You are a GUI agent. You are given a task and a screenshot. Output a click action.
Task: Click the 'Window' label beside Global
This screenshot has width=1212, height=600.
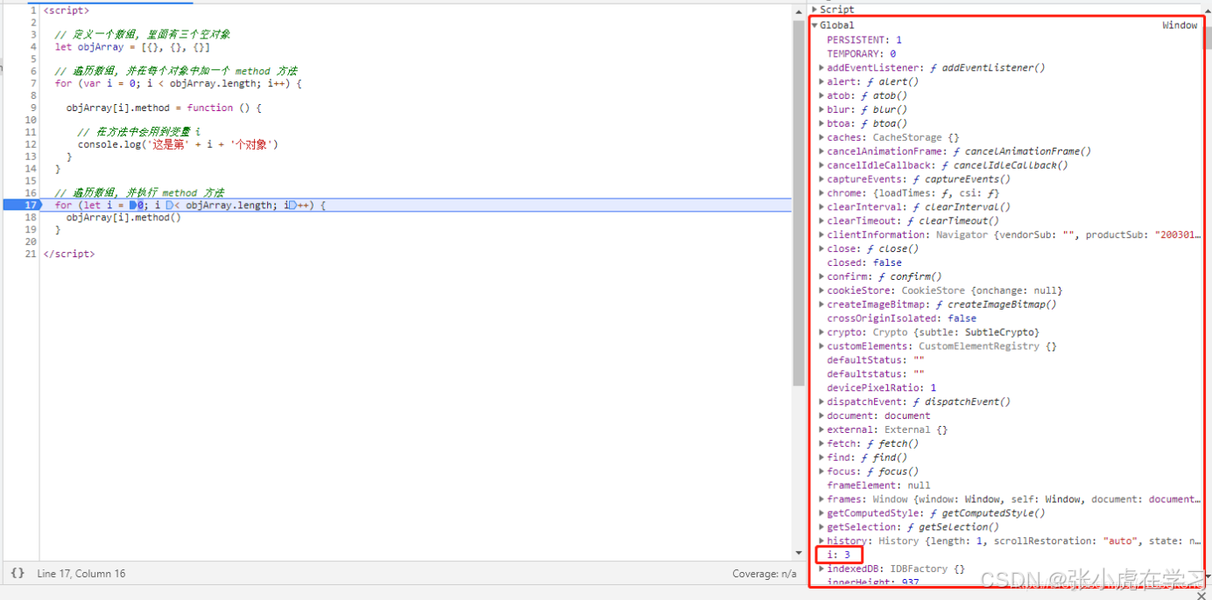coord(1180,25)
